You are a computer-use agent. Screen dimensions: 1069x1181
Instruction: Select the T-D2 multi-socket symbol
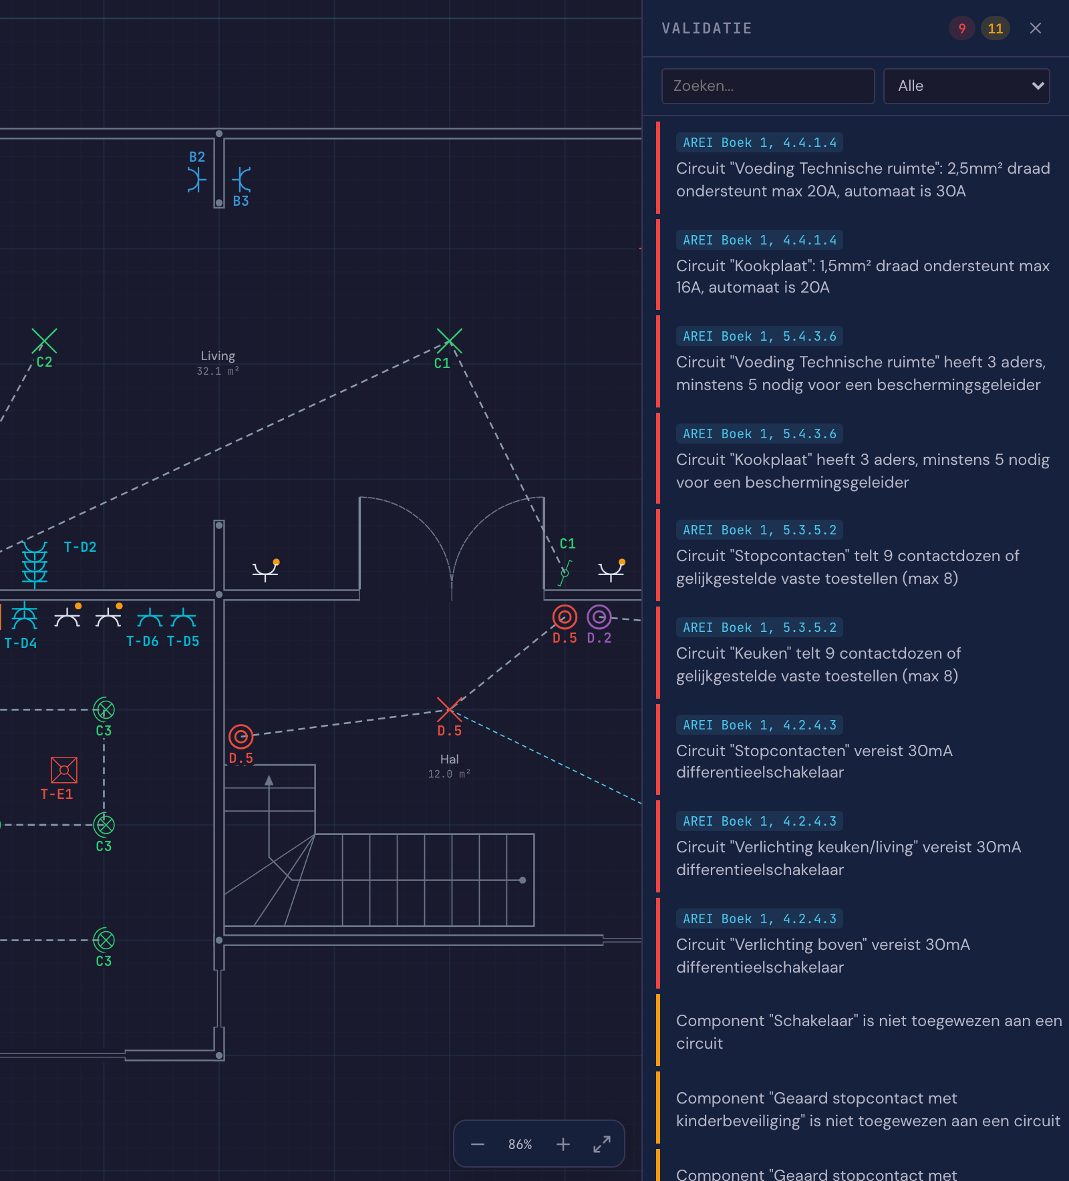pos(35,564)
